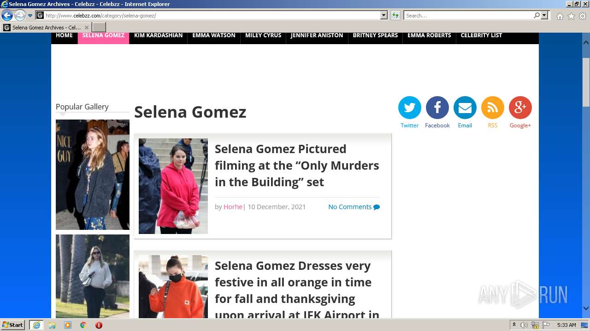
Task: Click the Google+ text label
Action: pos(520,126)
